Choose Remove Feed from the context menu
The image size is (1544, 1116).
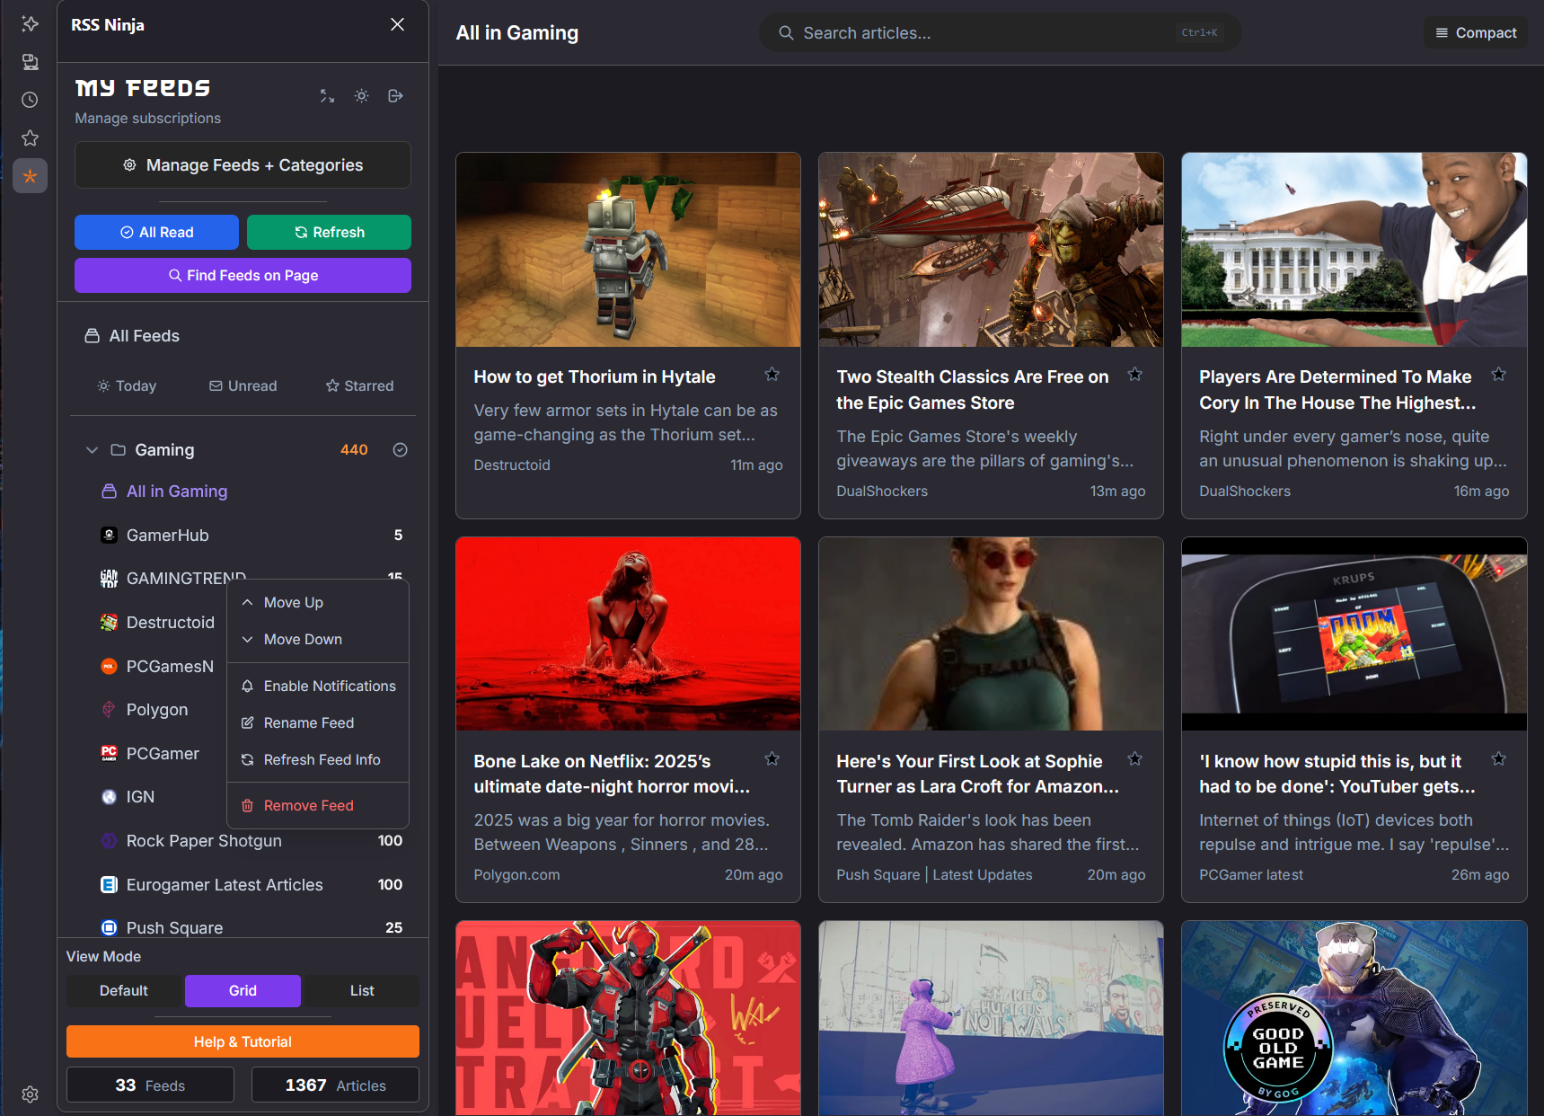coord(308,805)
